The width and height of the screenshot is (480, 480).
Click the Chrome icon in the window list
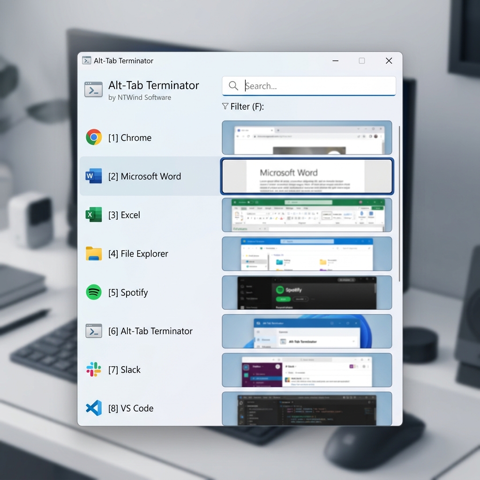pyautogui.click(x=94, y=137)
